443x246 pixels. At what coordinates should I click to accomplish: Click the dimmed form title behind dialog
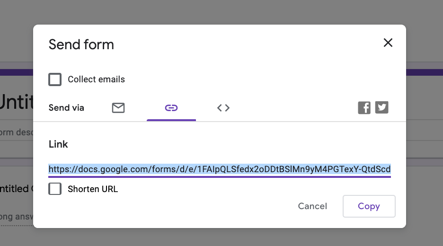tap(16, 102)
